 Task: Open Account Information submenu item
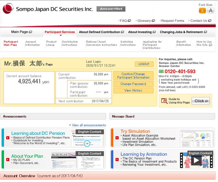(x=32, y=43)
